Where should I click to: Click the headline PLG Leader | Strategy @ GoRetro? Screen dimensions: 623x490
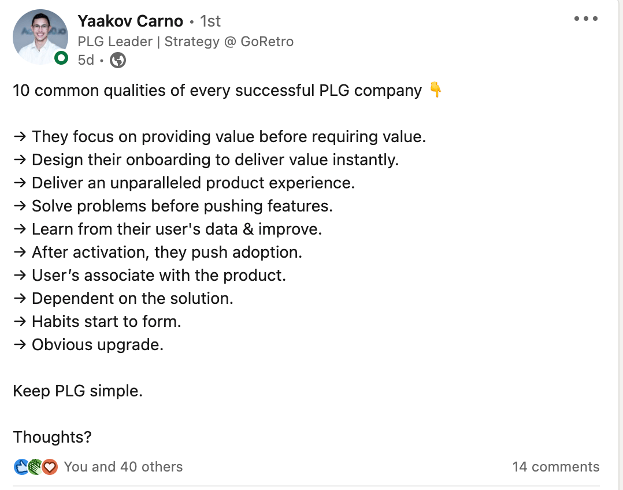click(x=186, y=42)
